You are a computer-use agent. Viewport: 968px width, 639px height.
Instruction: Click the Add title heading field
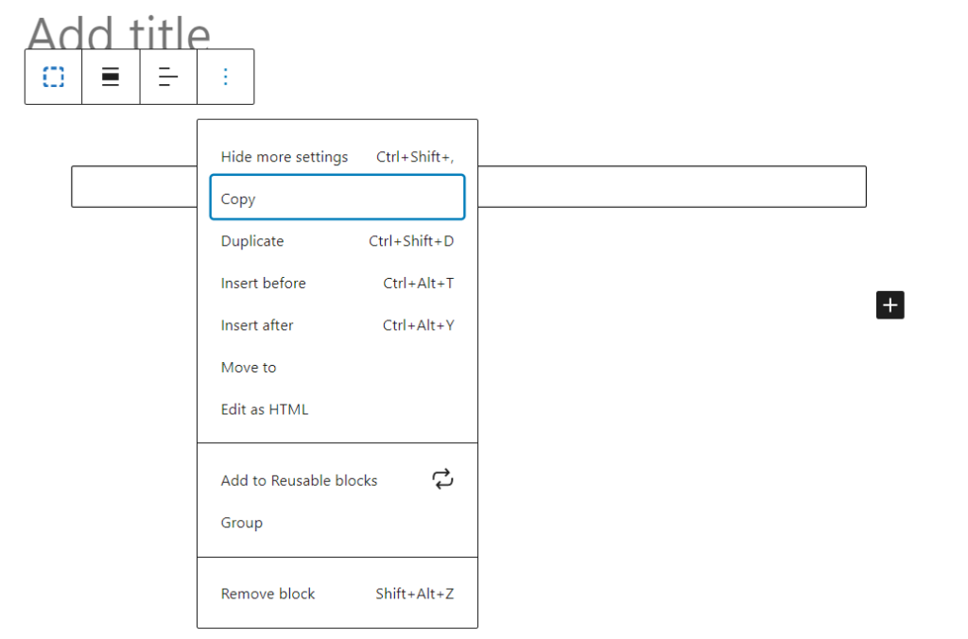(119, 34)
